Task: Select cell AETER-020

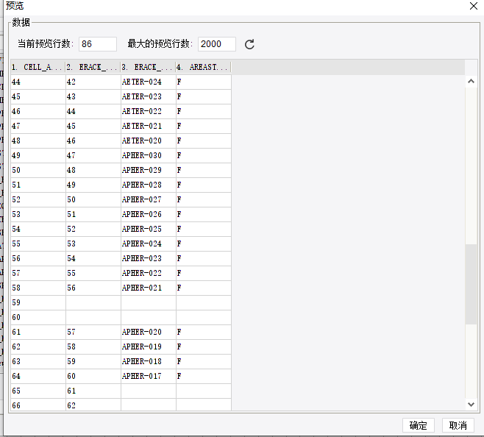Action: 148,141
